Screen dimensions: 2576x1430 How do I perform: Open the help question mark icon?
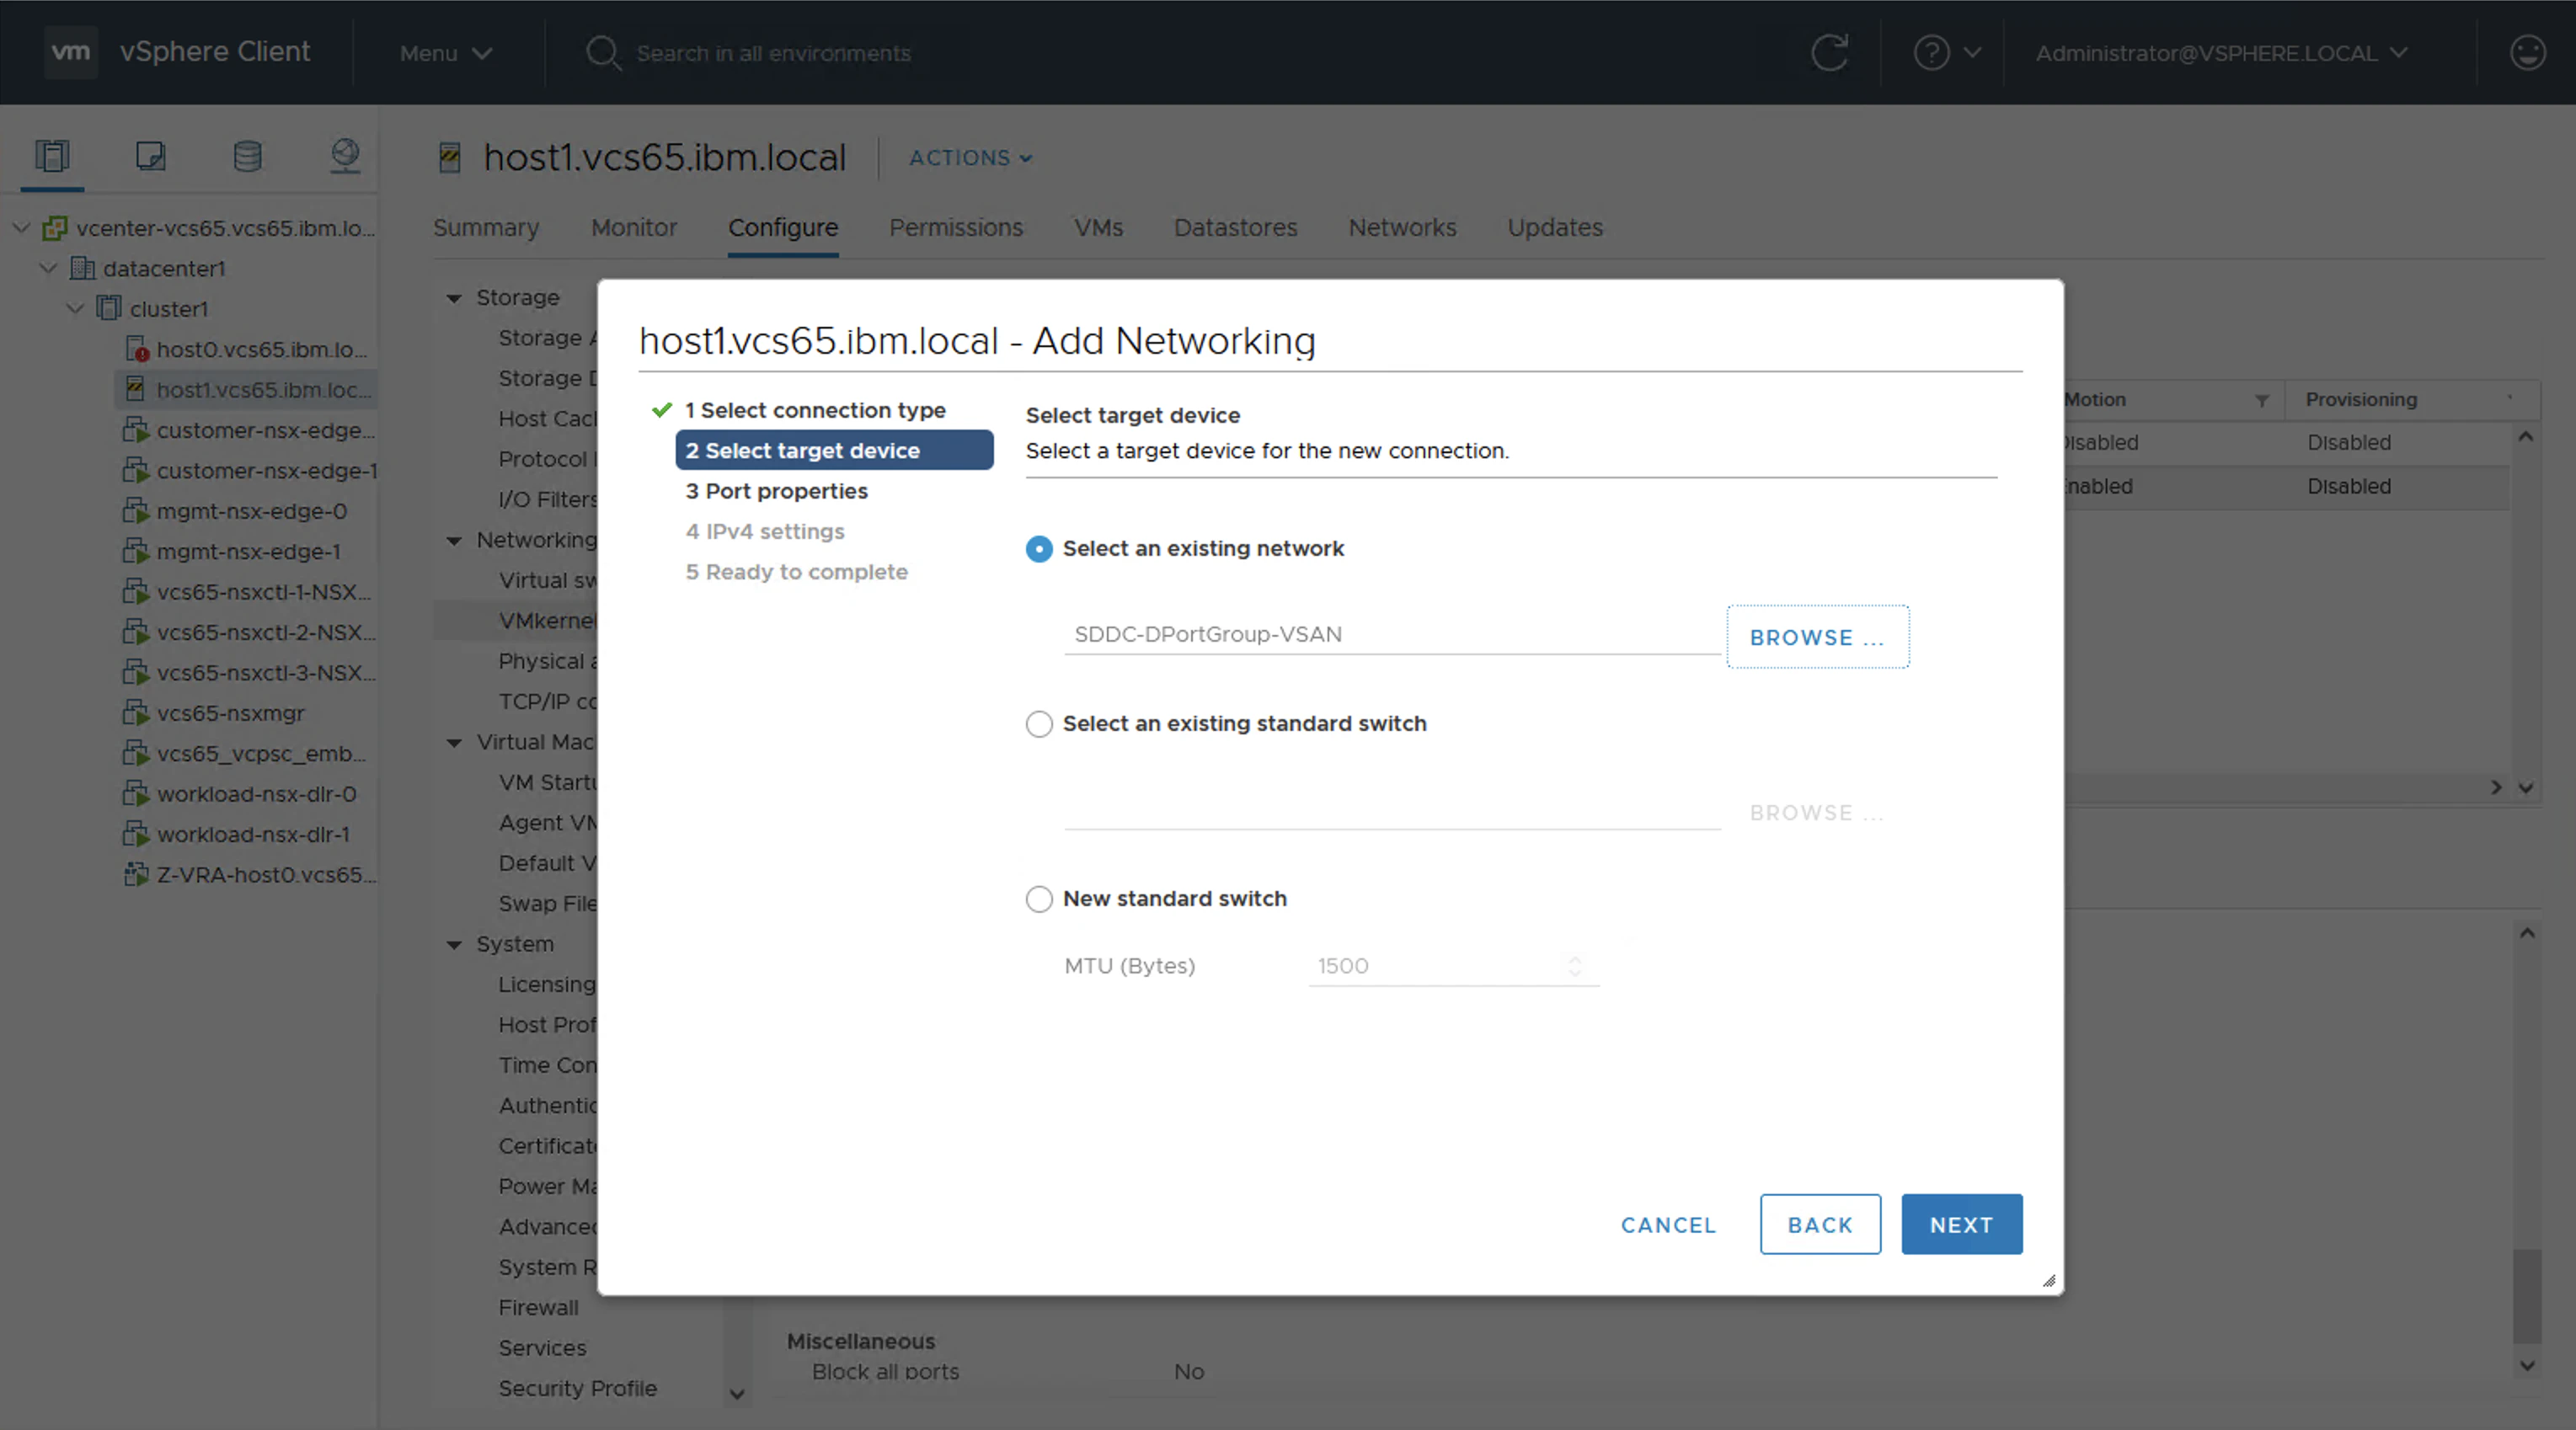(x=1931, y=53)
